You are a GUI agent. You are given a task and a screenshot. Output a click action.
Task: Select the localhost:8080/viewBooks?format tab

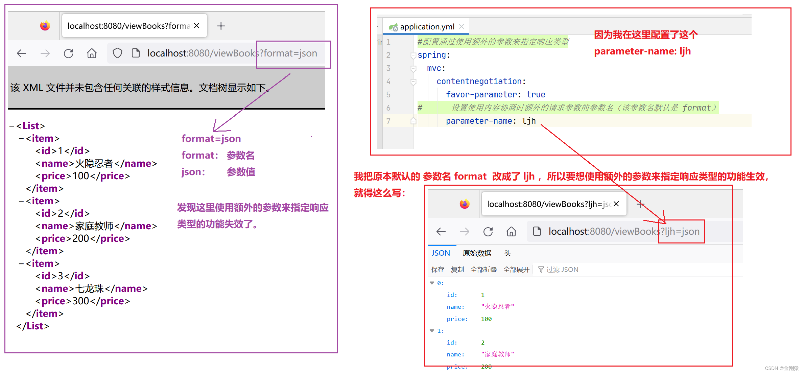134,26
